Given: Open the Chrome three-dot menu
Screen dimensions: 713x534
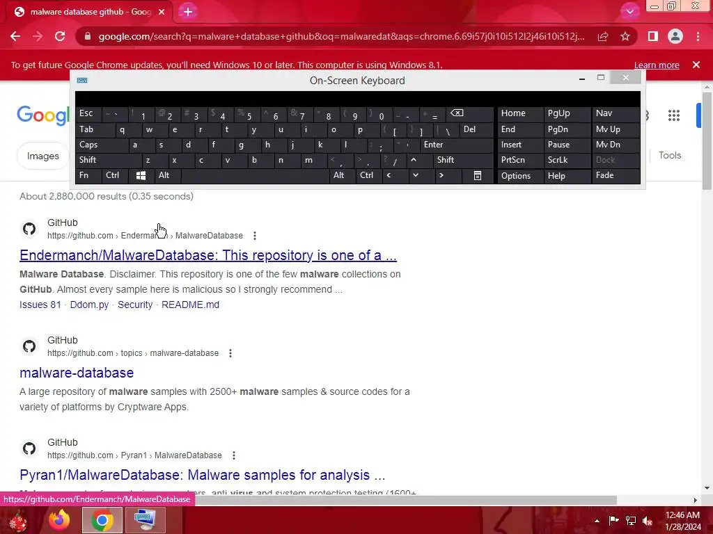Looking at the screenshot, I should pos(698,36).
